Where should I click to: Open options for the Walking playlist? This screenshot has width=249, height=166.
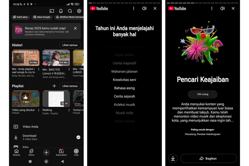pos(69,110)
